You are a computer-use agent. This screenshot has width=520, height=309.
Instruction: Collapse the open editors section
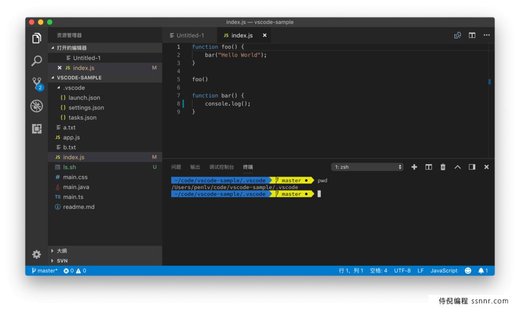click(105, 48)
